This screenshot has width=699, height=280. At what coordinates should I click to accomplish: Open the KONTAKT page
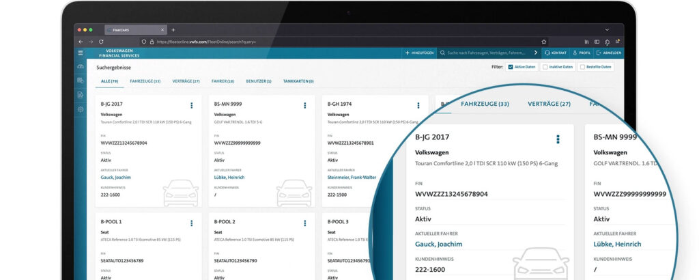pos(556,53)
